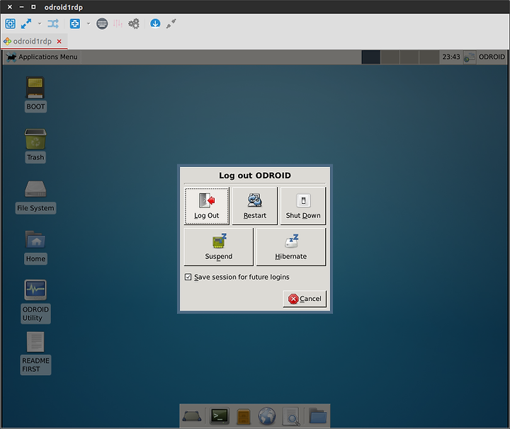
Task: Select the README FIRST document icon
Action: tap(35, 353)
